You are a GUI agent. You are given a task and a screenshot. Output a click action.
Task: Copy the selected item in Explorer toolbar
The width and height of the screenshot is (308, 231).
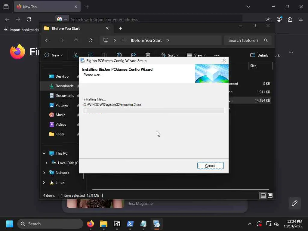click(x=90, y=55)
